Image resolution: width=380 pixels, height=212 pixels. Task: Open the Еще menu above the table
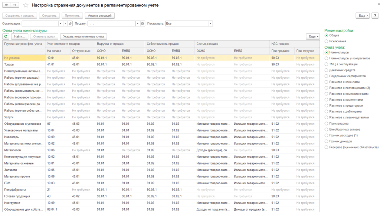(312, 36)
